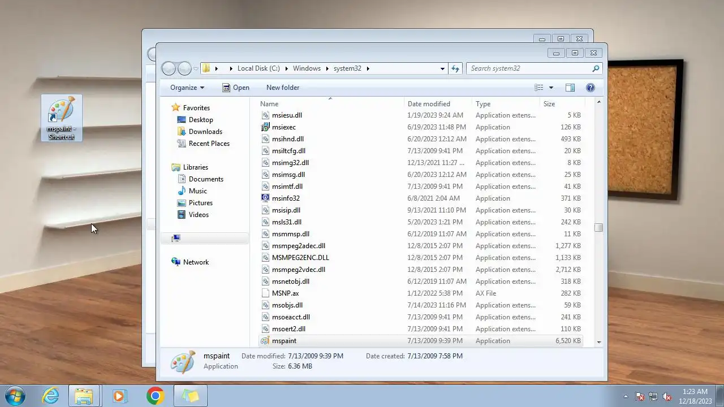Viewport: 724px width, 407px height.
Task: Click the Desktop icon in Favorites
Action: pos(182,120)
